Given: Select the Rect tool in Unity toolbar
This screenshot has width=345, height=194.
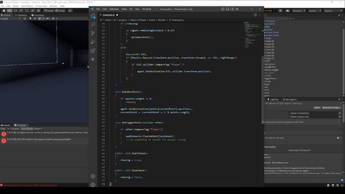Looking at the screenshot, I should 27,11.
